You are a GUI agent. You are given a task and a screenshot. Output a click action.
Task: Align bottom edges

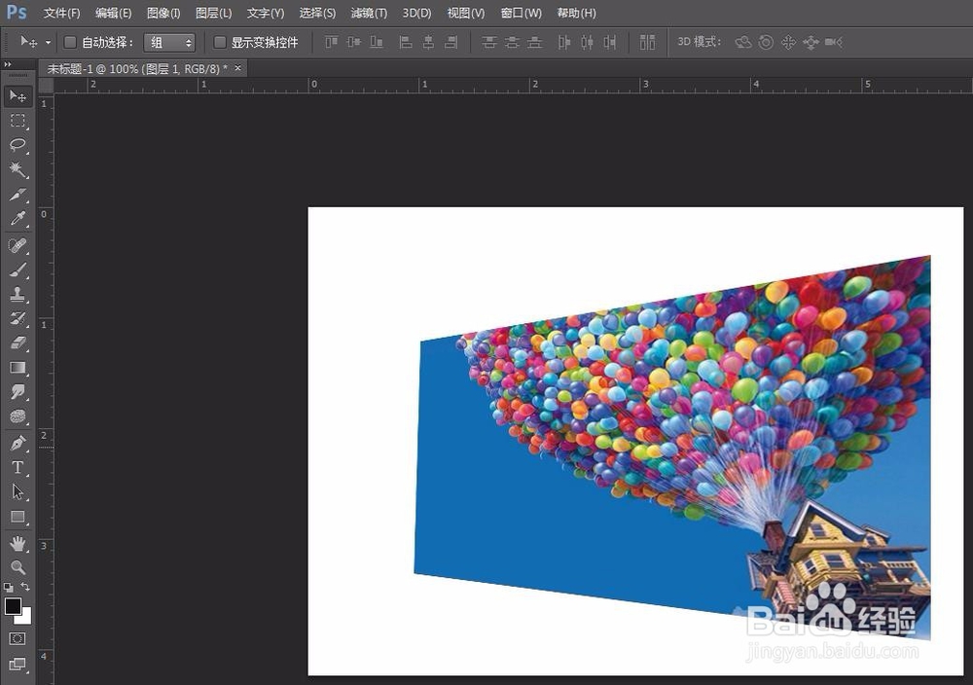click(x=376, y=42)
